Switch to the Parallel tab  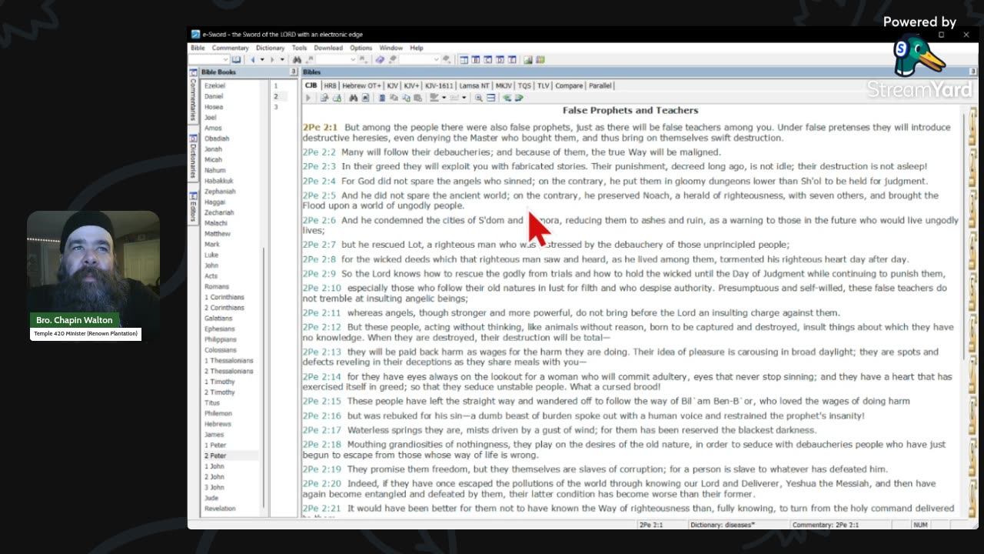[600, 85]
